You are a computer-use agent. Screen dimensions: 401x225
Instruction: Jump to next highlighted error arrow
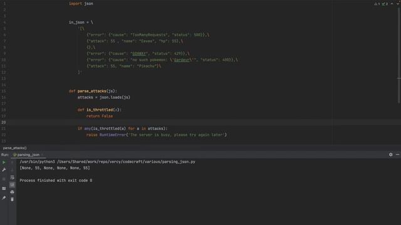coord(398,4)
